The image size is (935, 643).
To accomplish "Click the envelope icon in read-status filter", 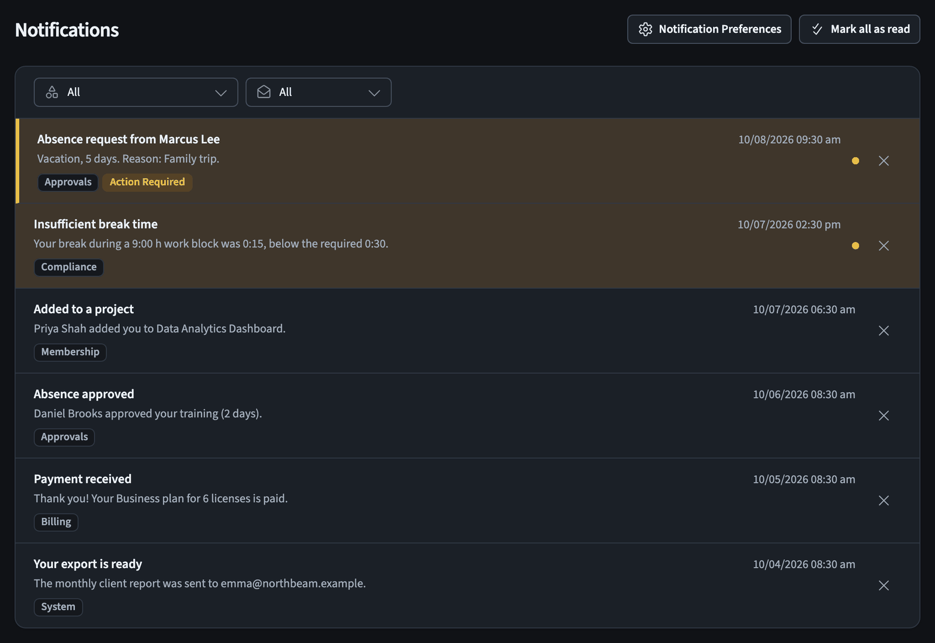I will click(x=264, y=92).
